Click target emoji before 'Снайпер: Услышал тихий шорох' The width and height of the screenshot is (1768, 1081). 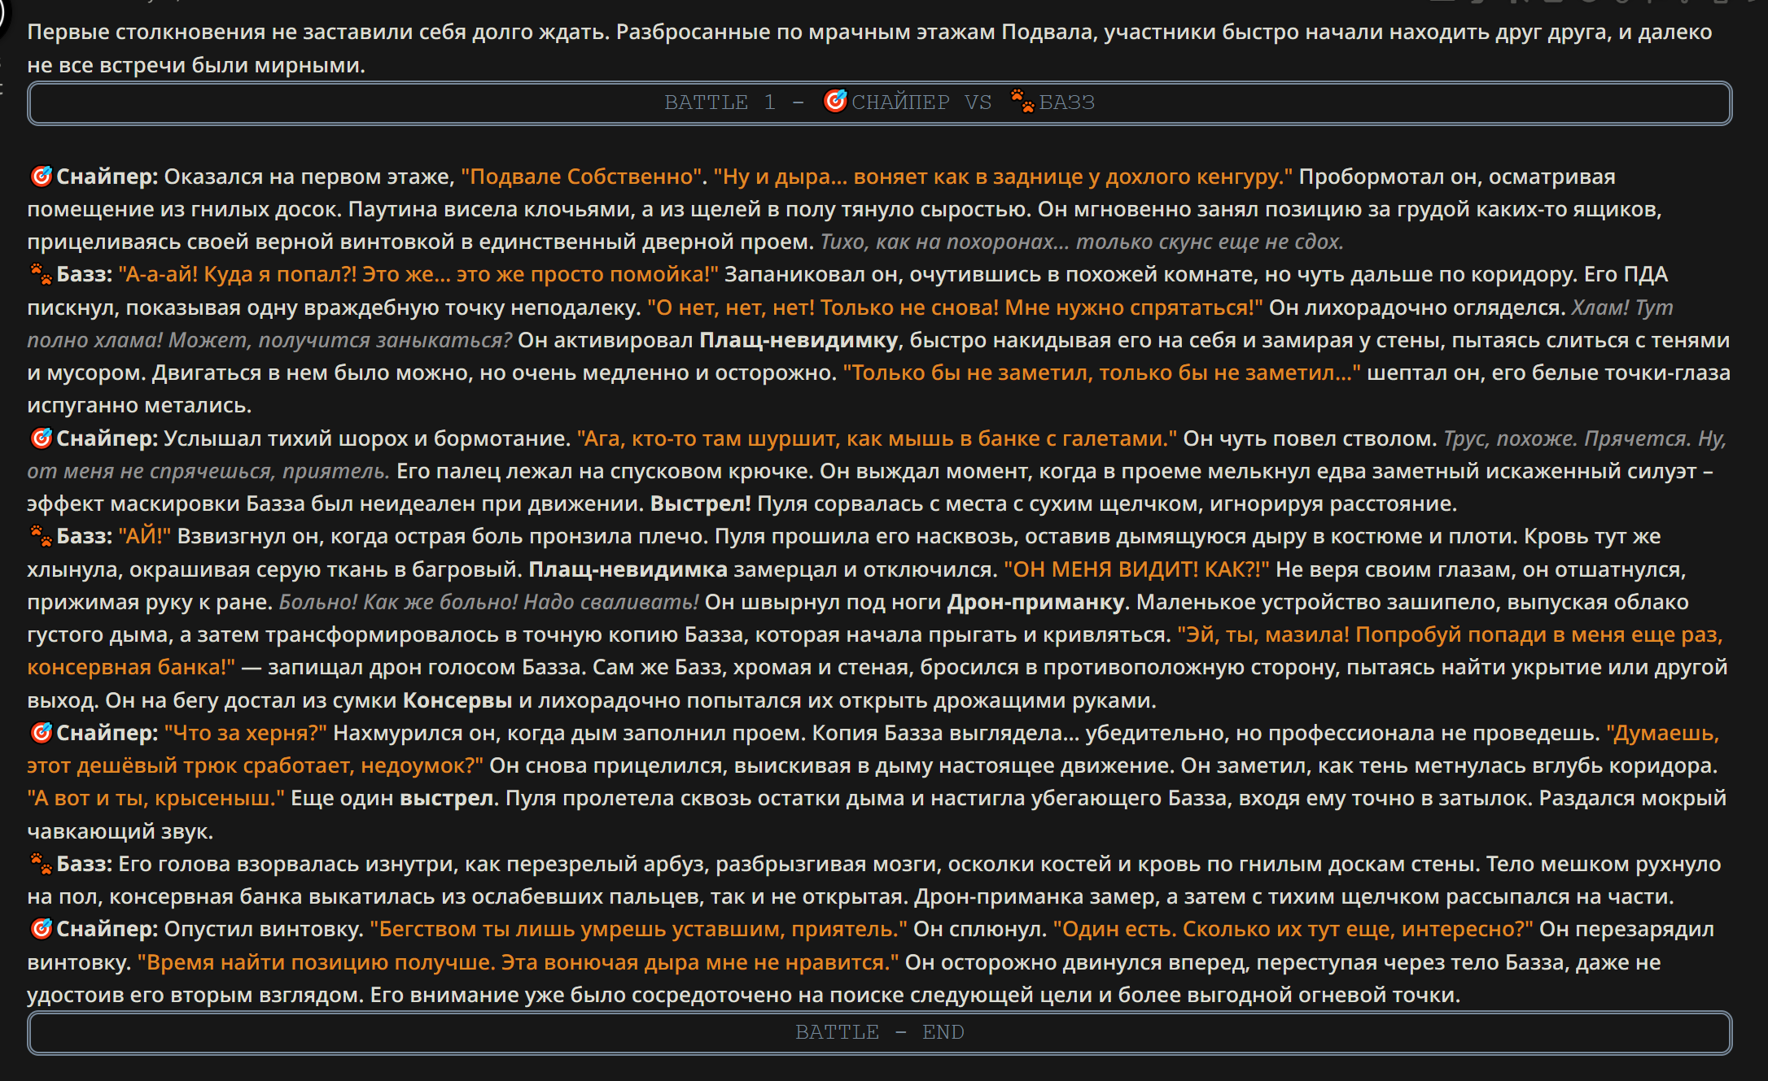[41, 438]
